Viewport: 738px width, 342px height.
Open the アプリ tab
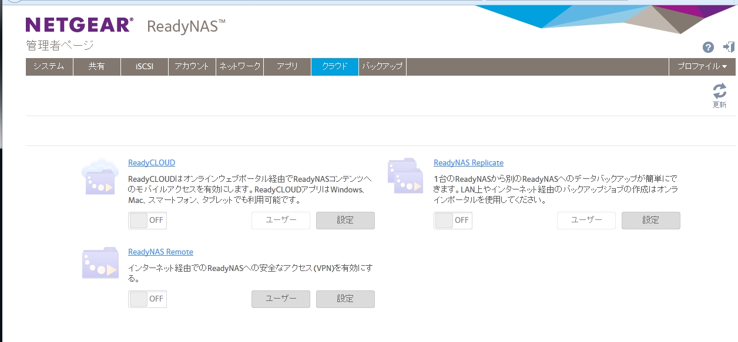[287, 67]
